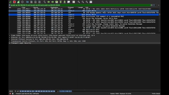Screen dimensions: 169x95
Task: Select packet 12652 Client Hello
Action: (84, 11)
